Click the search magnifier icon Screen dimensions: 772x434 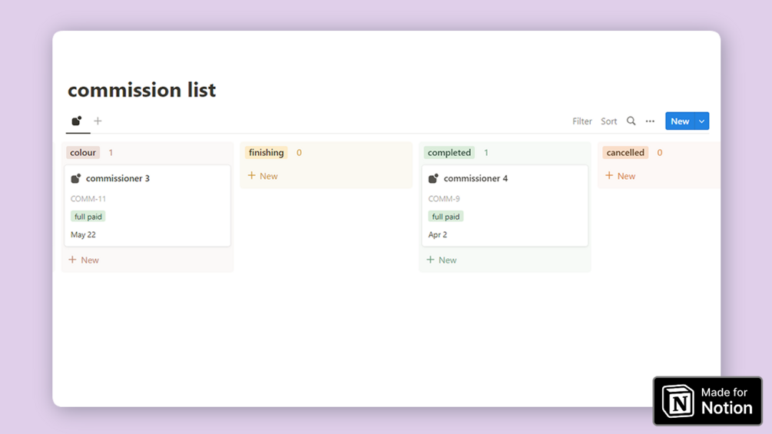tap(631, 121)
